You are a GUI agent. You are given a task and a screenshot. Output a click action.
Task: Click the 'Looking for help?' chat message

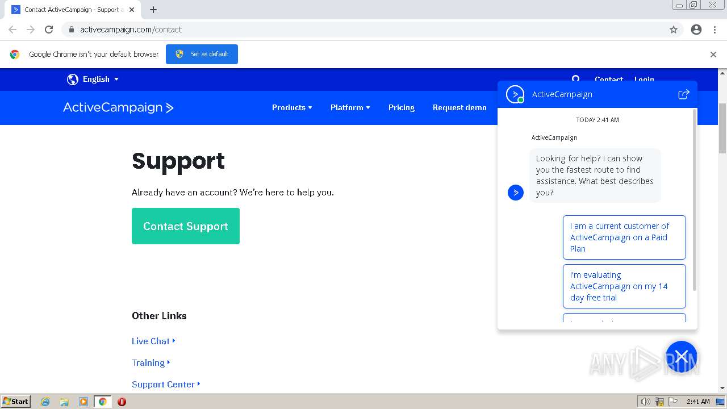click(x=595, y=176)
